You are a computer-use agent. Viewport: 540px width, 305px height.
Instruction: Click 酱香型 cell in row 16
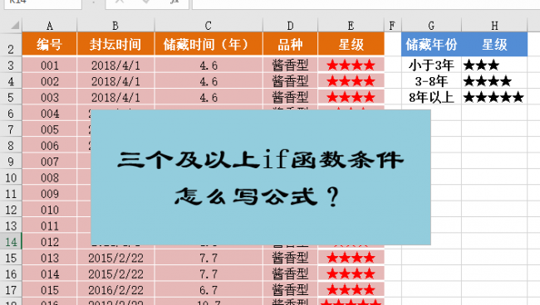[290, 274]
